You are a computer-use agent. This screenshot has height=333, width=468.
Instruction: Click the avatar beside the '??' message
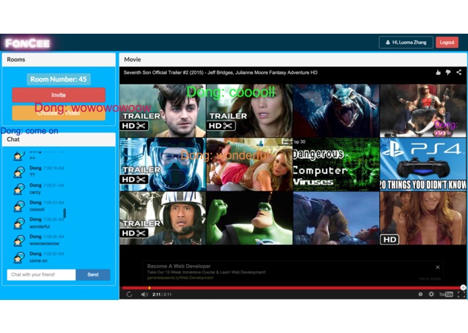[x=19, y=172]
